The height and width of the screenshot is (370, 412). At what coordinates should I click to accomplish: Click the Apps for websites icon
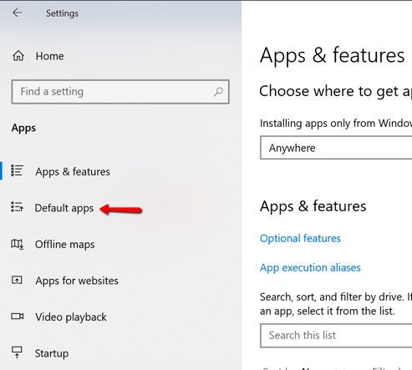click(x=17, y=280)
